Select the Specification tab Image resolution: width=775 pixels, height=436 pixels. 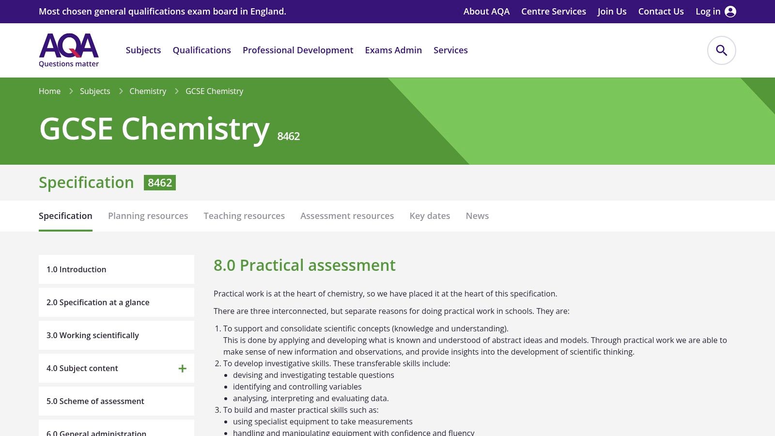pos(65,216)
